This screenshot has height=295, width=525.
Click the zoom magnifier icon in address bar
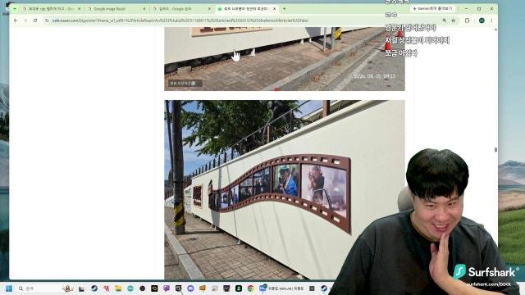445,20
